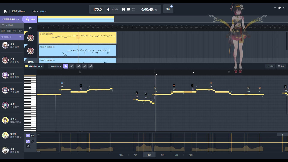The width and height of the screenshot is (288, 162).
Task: Click the lyric icon above note 'do'
Action: coord(146,94)
